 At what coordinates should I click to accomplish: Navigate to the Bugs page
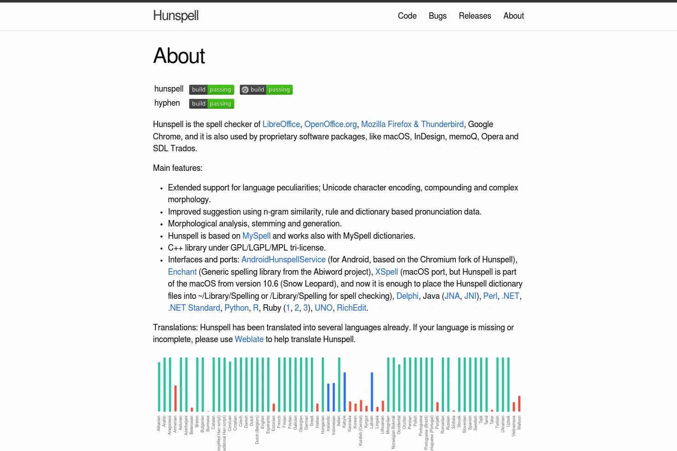pyautogui.click(x=437, y=16)
